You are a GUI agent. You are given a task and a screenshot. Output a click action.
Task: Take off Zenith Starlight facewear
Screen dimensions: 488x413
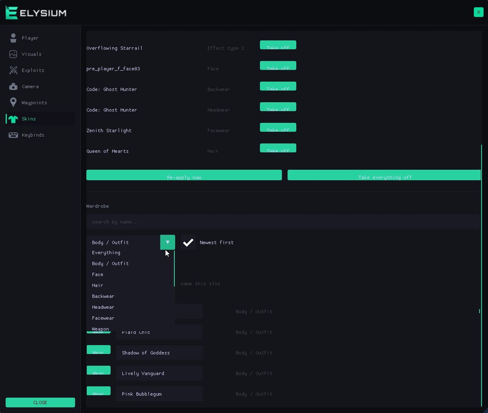point(278,127)
